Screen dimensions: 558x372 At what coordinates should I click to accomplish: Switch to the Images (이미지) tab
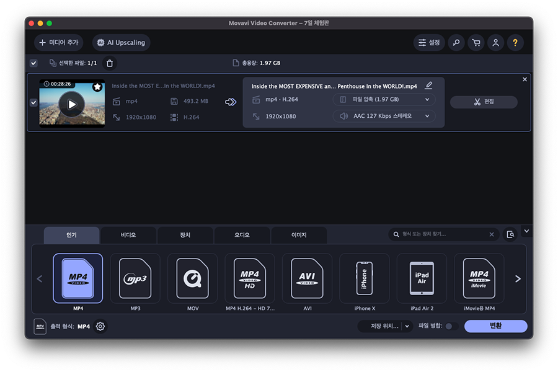(299, 235)
